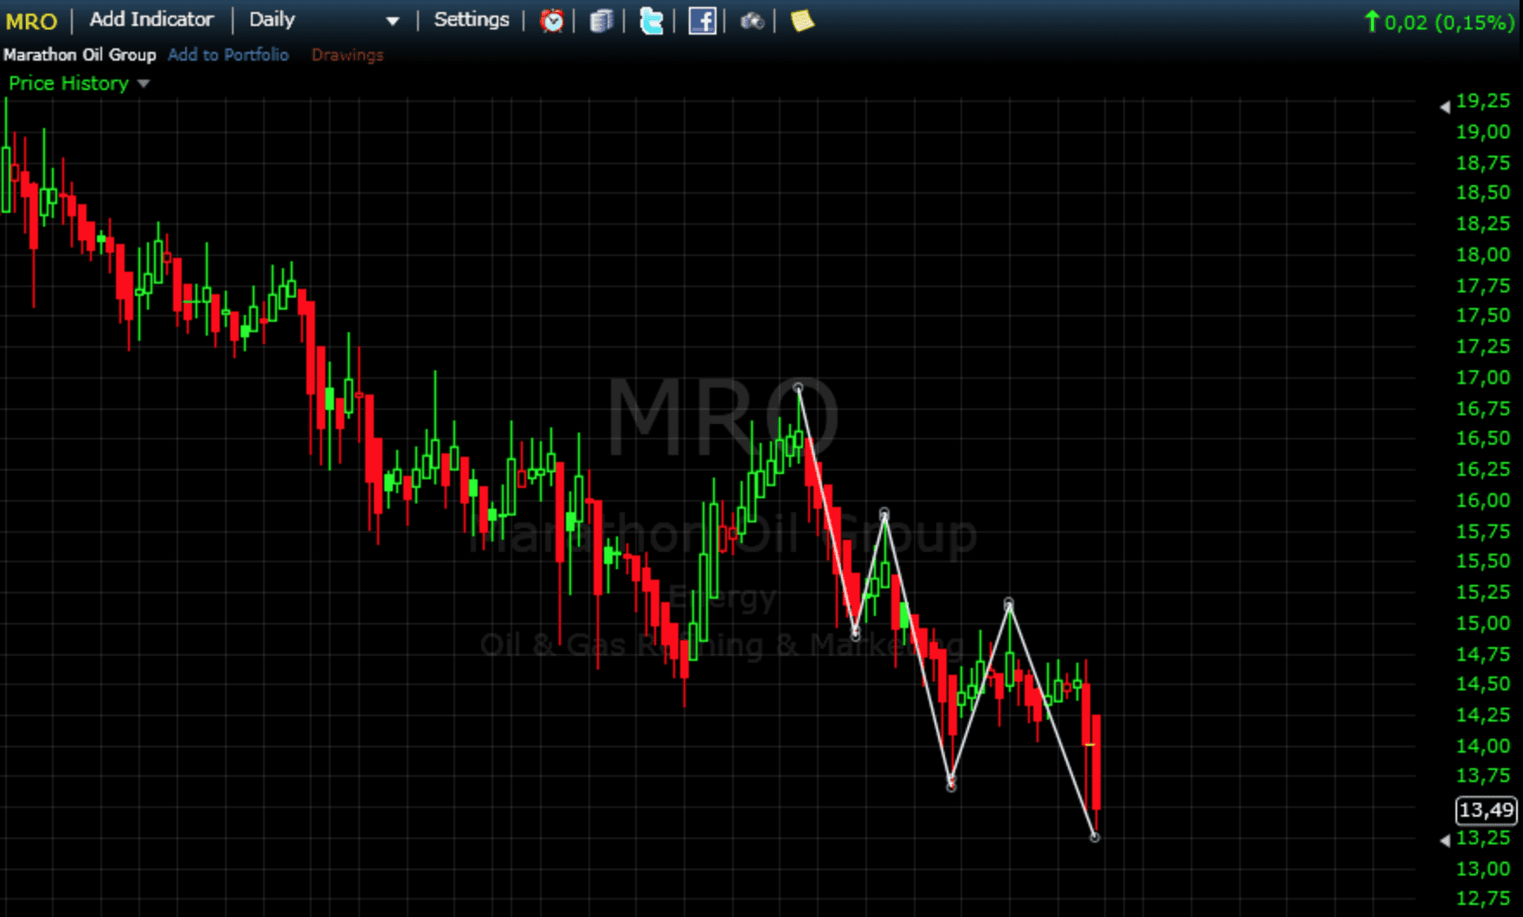Open the Drawings link

point(347,55)
